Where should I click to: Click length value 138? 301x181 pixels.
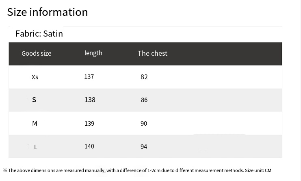(x=90, y=100)
